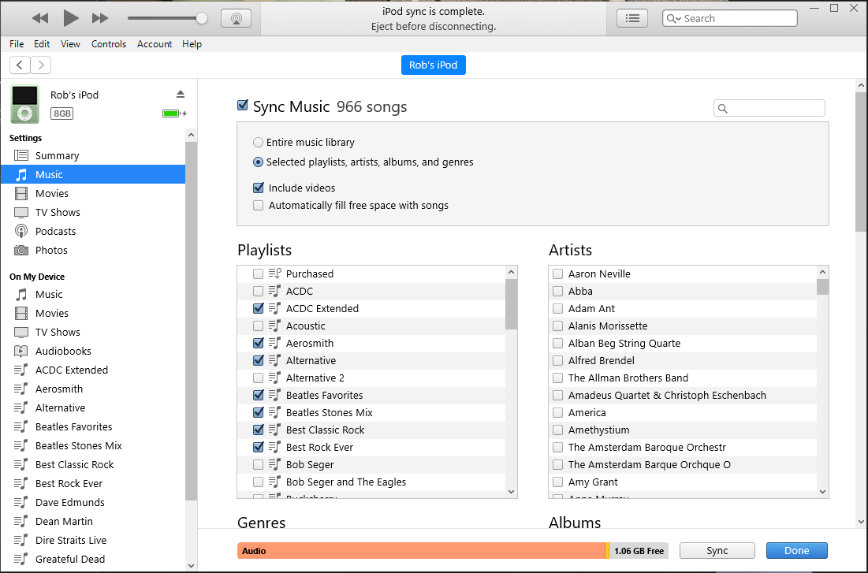Image resolution: width=868 pixels, height=573 pixels.
Task: Check the Acoustic playlist checkbox
Action: (258, 326)
